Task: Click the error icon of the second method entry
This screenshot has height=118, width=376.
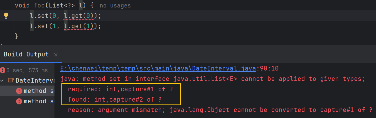Action: pos(19,101)
